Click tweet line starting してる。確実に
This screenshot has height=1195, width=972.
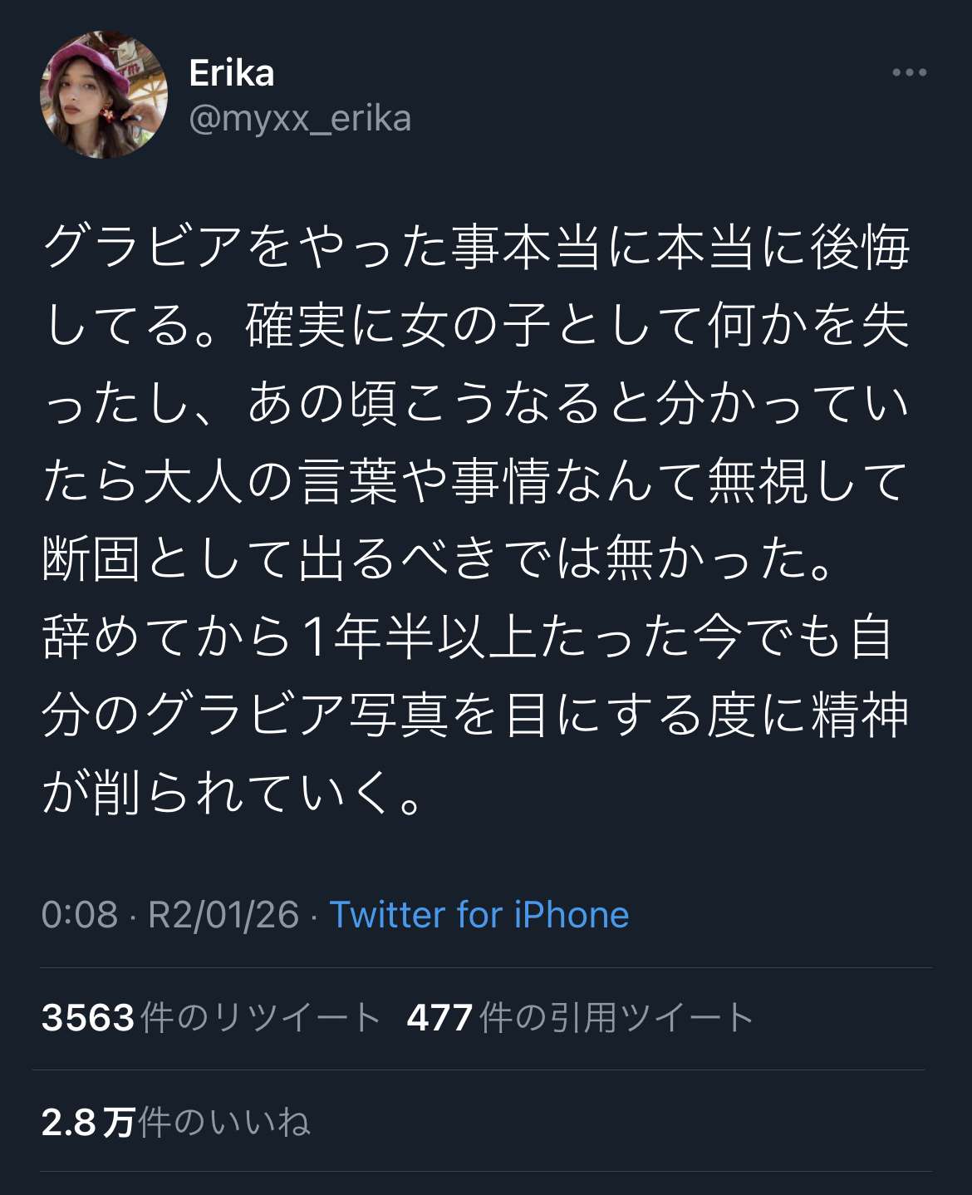pyautogui.click(x=476, y=325)
